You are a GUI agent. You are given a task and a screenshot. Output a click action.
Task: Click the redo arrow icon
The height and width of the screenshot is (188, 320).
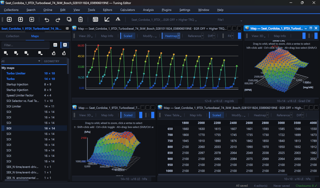tap(58, 19)
